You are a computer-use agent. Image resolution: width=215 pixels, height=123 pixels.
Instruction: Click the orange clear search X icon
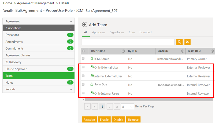click(187, 42)
